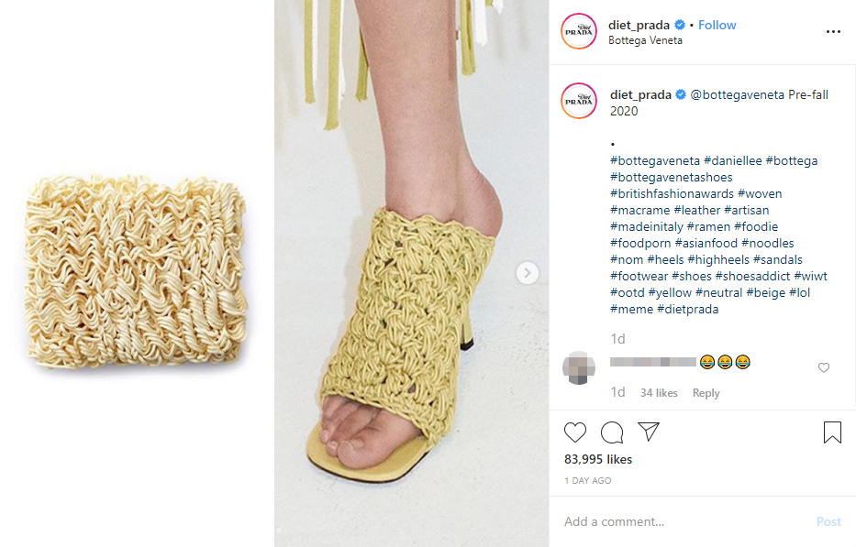Image resolution: width=856 pixels, height=547 pixels.
Task: Save the post with the bookmark icon
Action: coord(832,432)
